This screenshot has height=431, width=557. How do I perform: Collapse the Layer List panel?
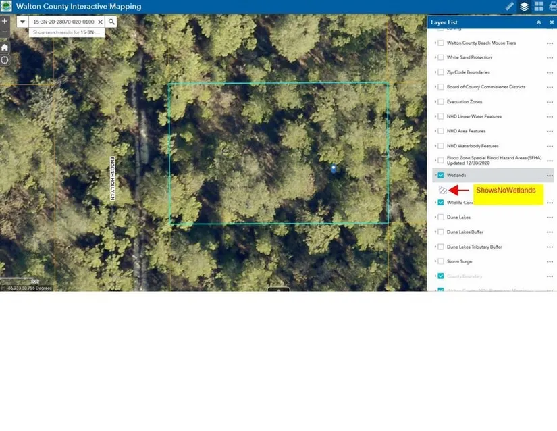click(x=538, y=22)
